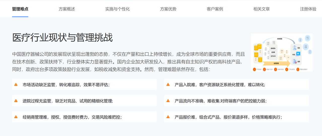This screenshot has height=136, width=322.
Task: Open the 客户案例 tab
Action: tap(215, 9)
